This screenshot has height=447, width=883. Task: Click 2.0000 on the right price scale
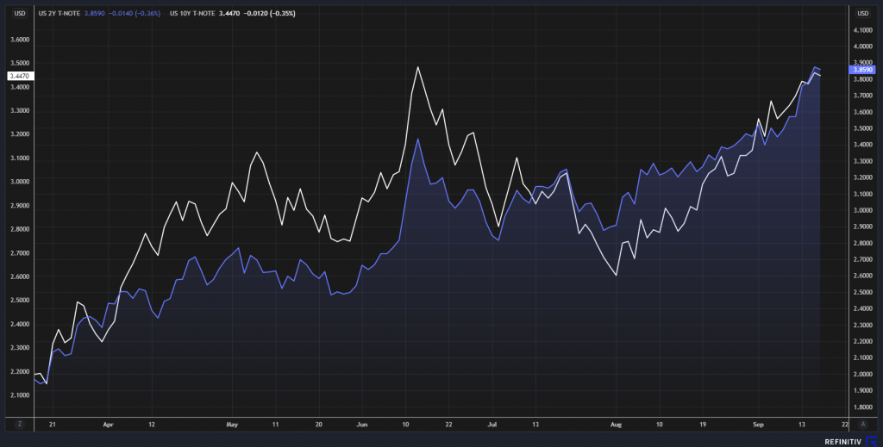tap(862, 375)
